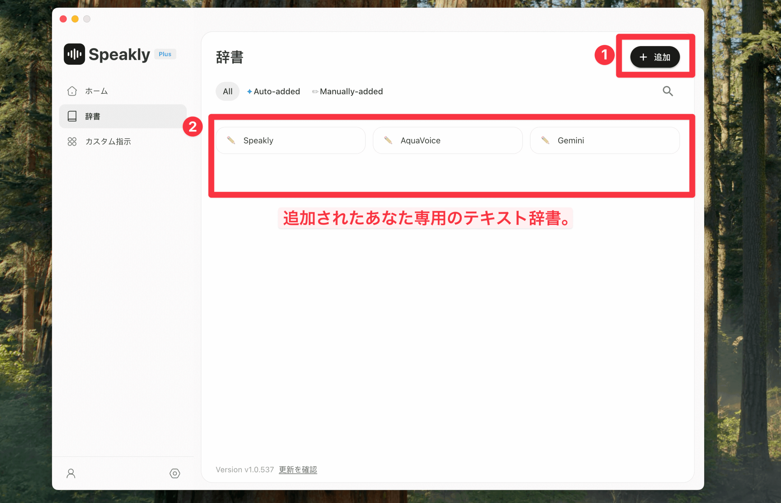Select the All filter tab
The width and height of the screenshot is (781, 503).
(228, 92)
